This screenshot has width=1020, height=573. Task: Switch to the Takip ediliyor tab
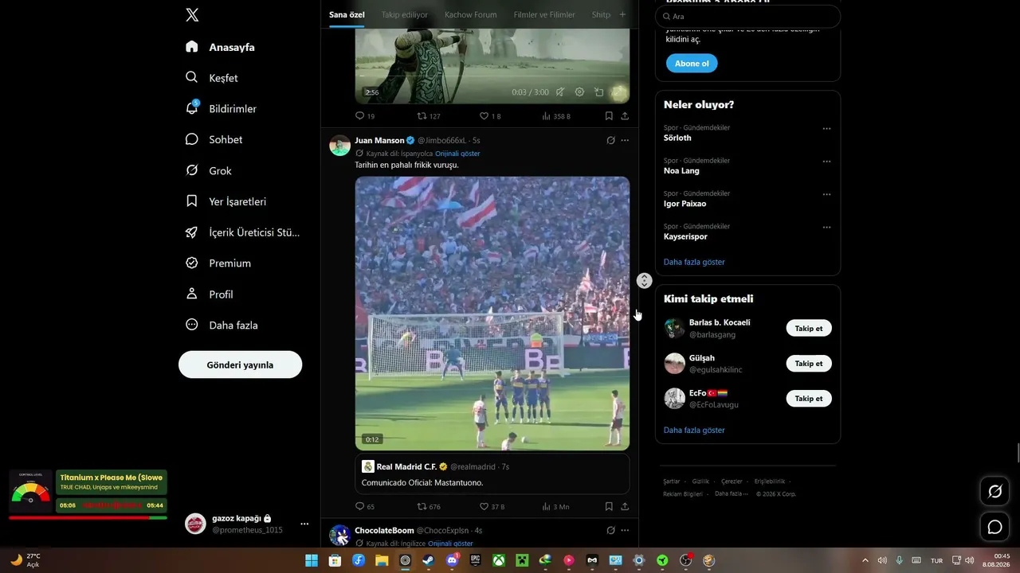[x=405, y=14]
